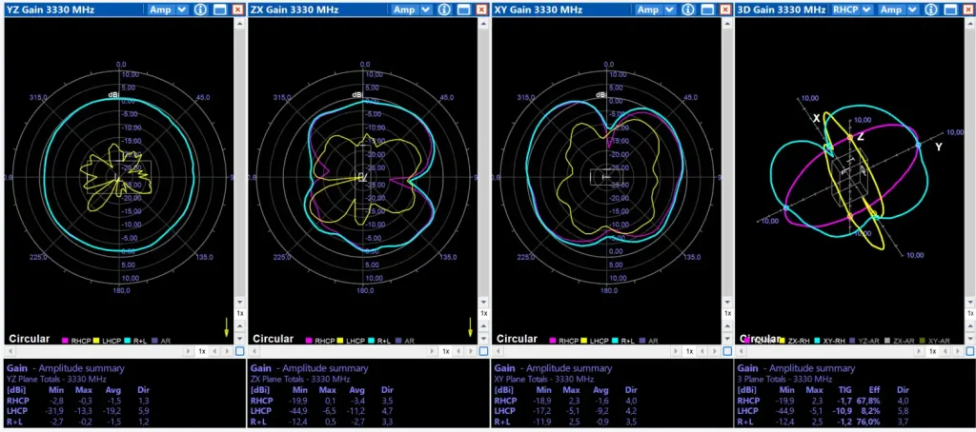Click blue square reset-zoom icon in ZX window
Image resolution: width=976 pixels, height=432 pixels.
coord(483,351)
